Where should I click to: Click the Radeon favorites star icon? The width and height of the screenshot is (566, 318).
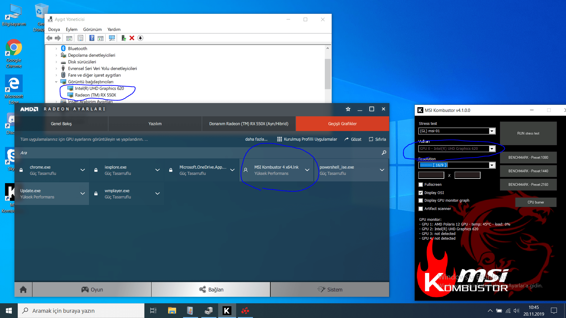pos(348,109)
